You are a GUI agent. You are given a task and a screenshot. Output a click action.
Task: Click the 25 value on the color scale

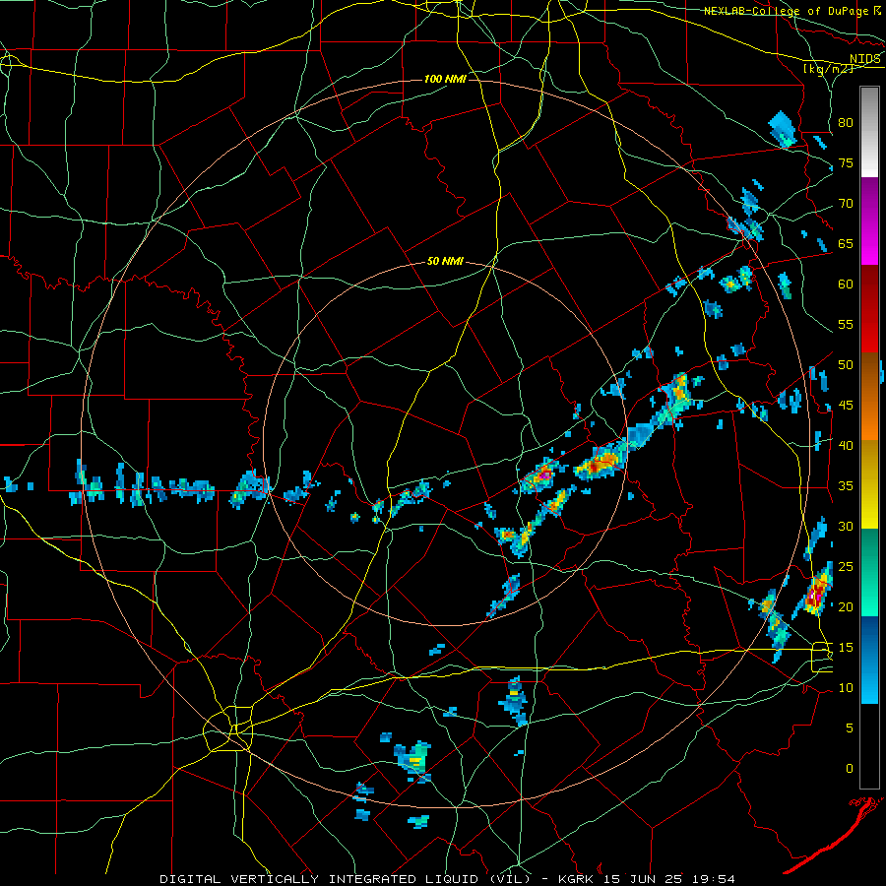tap(846, 567)
